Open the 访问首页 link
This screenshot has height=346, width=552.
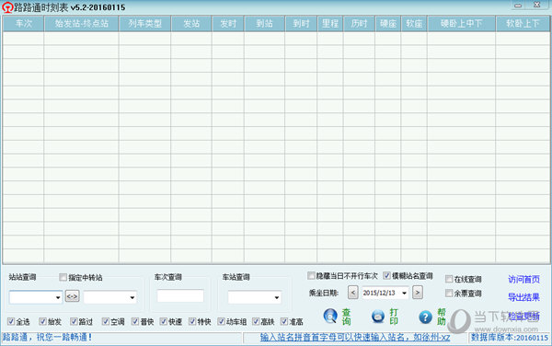[x=523, y=280]
